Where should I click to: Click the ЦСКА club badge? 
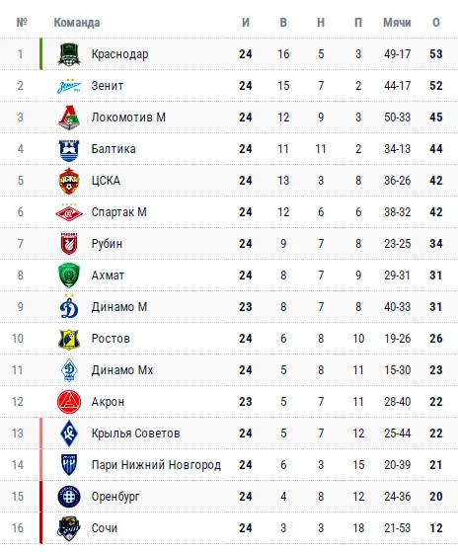(x=69, y=181)
